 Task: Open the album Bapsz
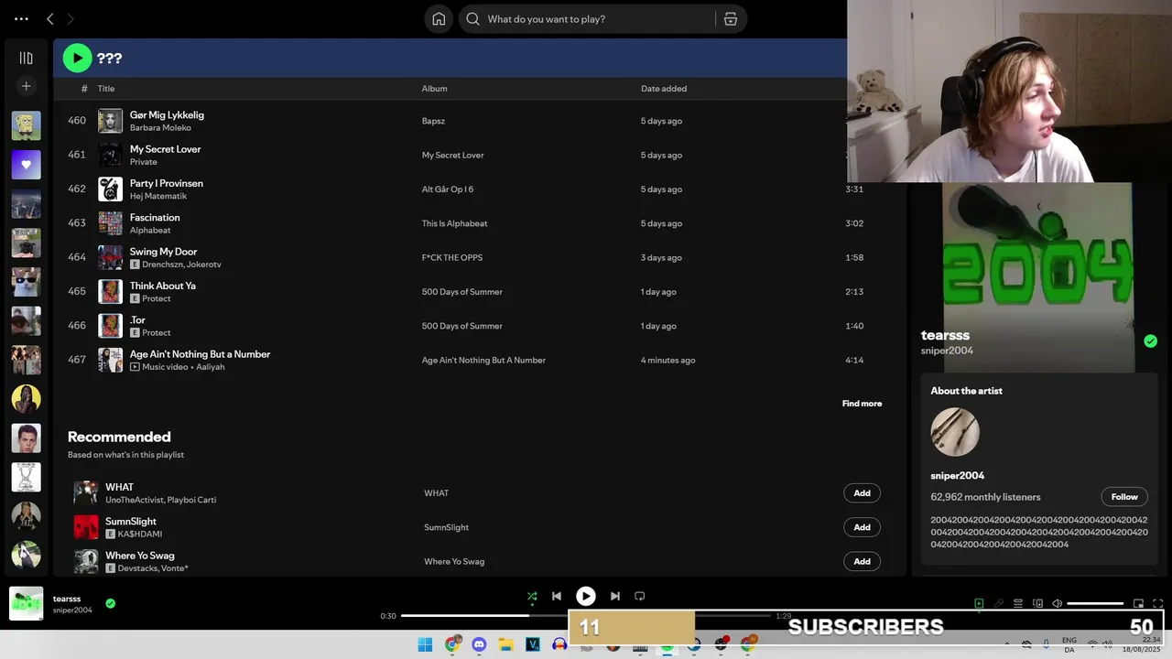tap(433, 121)
